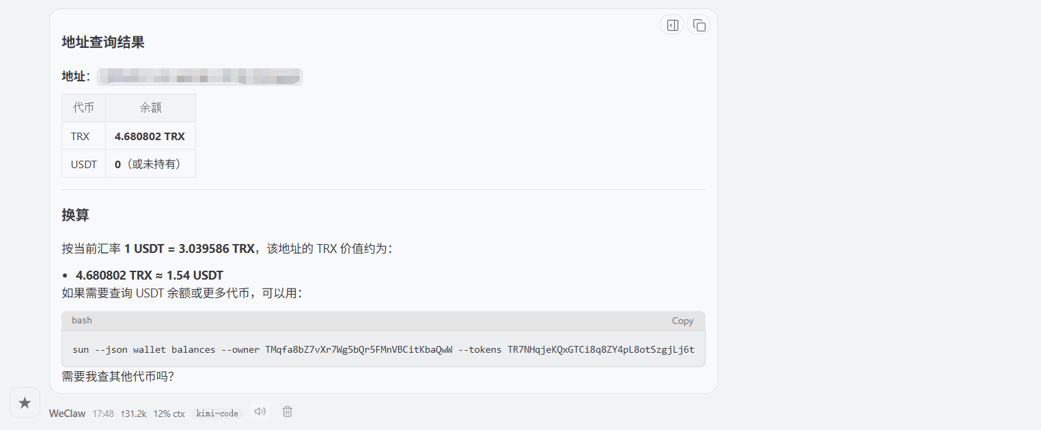The height and width of the screenshot is (430, 1041).
Task: Click the TRX row token cell
Action: pos(81,136)
